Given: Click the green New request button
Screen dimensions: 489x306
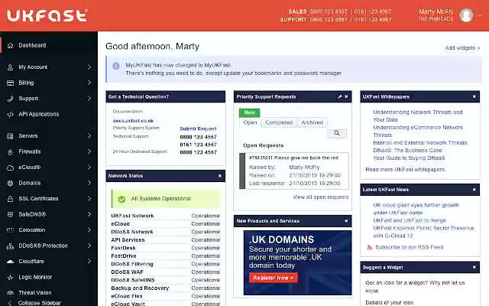Looking at the screenshot, I should coord(250,112).
